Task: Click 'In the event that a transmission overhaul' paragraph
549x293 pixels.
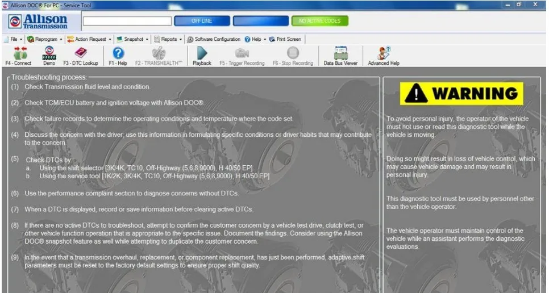Action: pos(194,261)
